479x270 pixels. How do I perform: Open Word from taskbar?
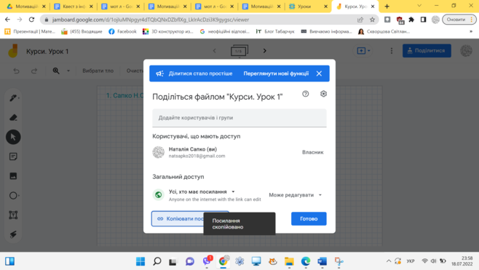[x=322, y=261]
